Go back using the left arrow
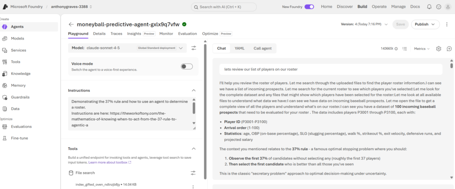Viewport: 455px width, 189px height. (x=71, y=24)
